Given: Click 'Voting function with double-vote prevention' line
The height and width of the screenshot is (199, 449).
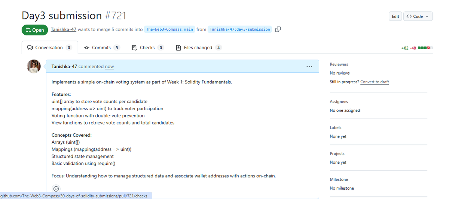Looking at the screenshot, I should (x=98, y=116).
